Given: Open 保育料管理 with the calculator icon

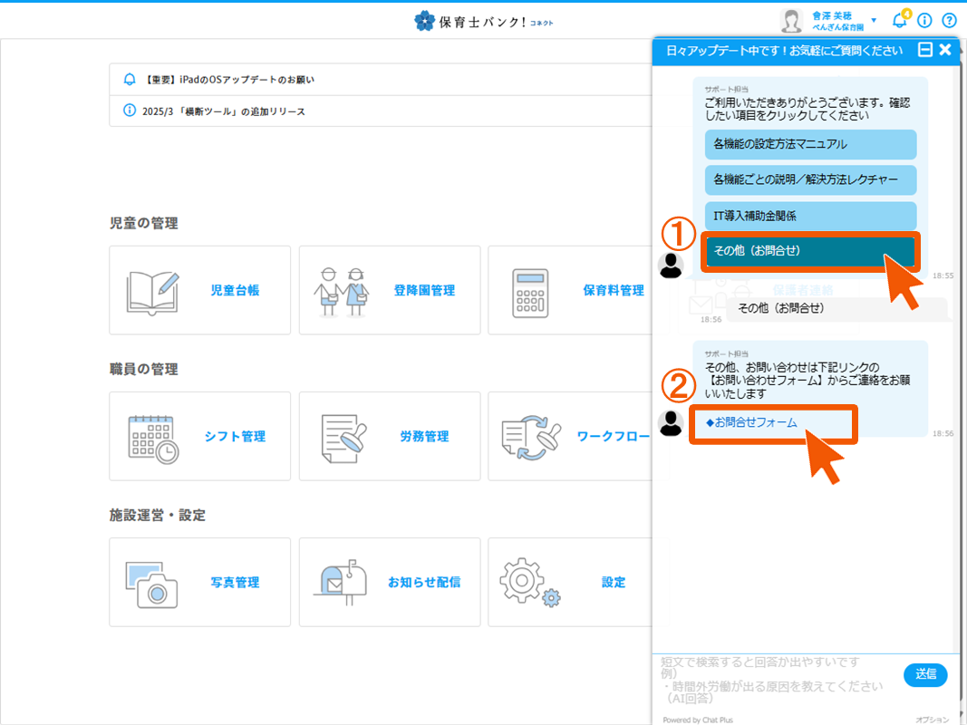Looking at the screenshot, I should pos(580,290).
